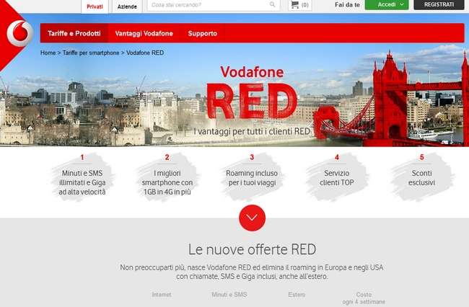Click the search magnifier icon

pos(272,4)
